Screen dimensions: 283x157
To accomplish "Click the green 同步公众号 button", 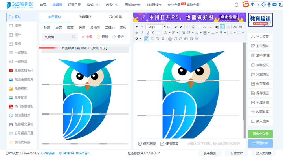I will [x=260, y=134].
